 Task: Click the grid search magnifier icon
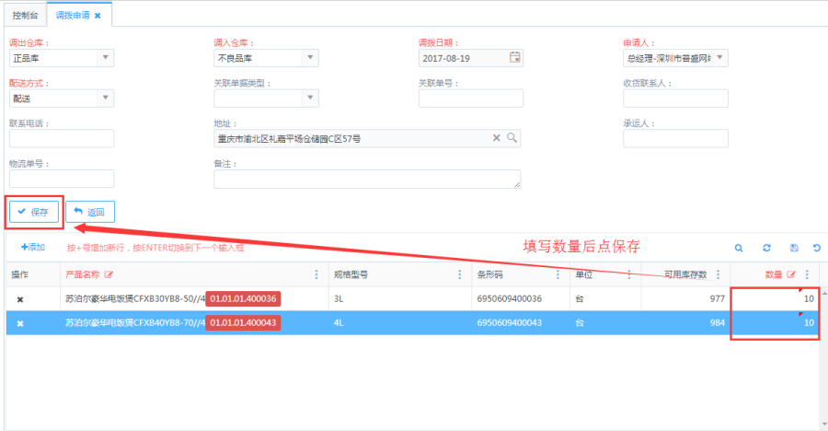tap(739, 248)
